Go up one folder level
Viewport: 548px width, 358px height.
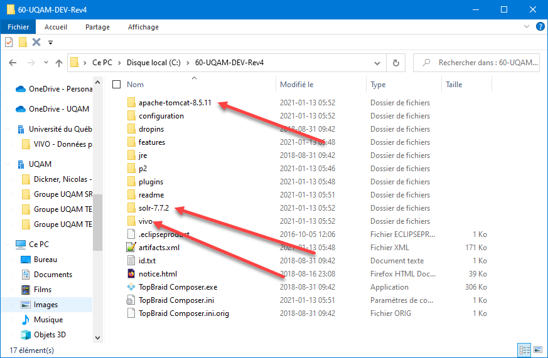(59, 63)
